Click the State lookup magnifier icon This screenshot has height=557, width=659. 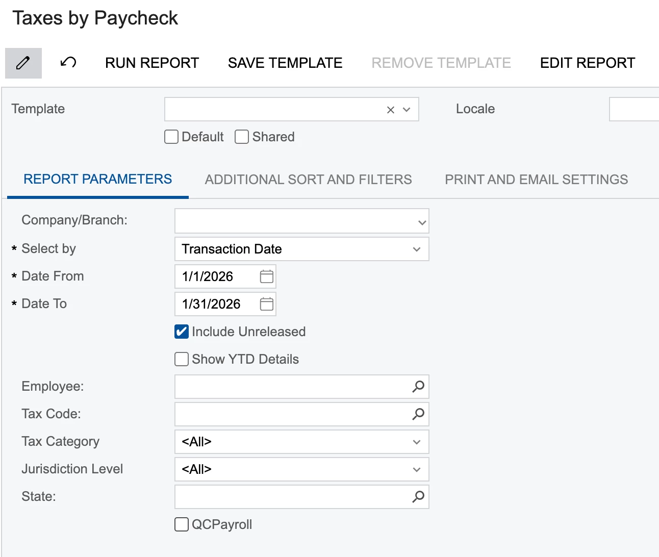418,497
